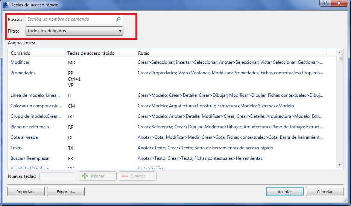Click the Rutas column header

tap(231, 53)
